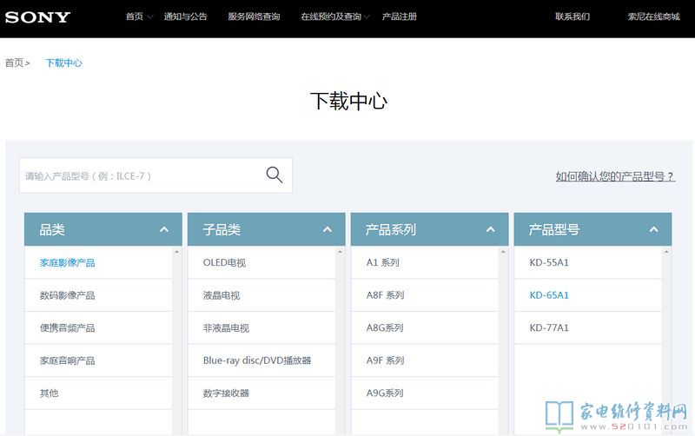Go to 服务网络查询 page
Screen dimensions: 695x436
click(x=254, y=17)
